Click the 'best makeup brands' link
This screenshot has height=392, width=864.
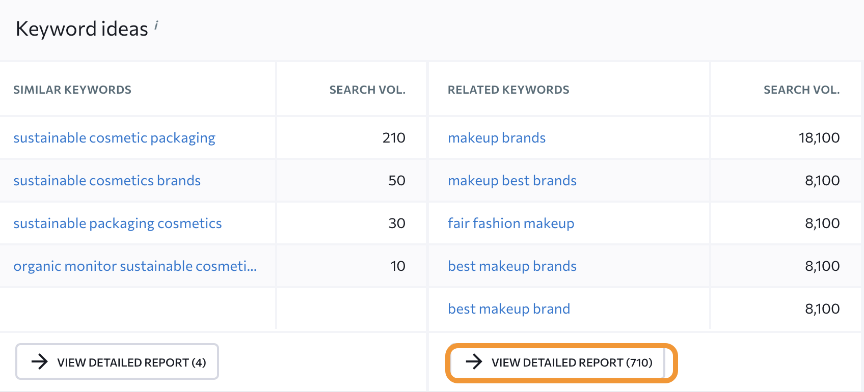point(512,266)
